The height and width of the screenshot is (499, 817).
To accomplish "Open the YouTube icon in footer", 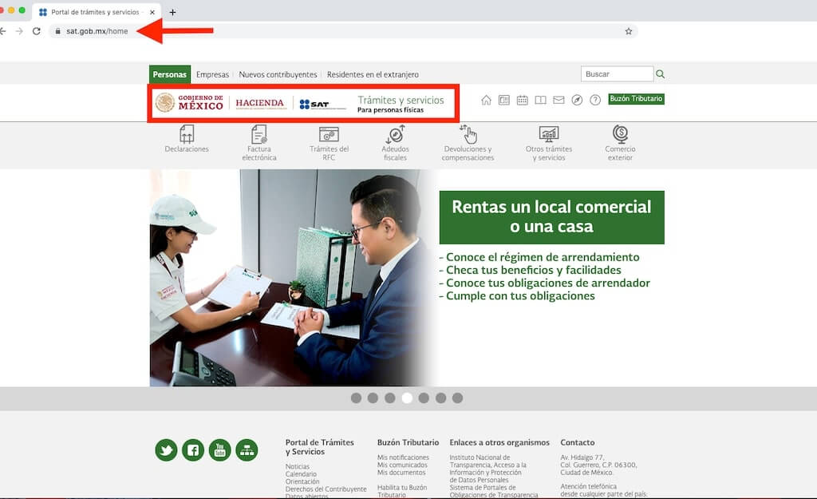I will click(219, 450).
